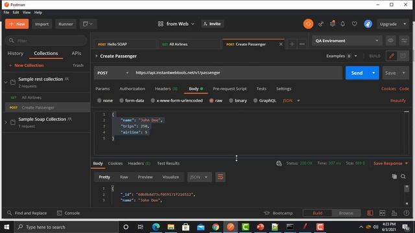Viewport: 415px width, 233px height.
Task: Click the New button
Action: (17, 24)
